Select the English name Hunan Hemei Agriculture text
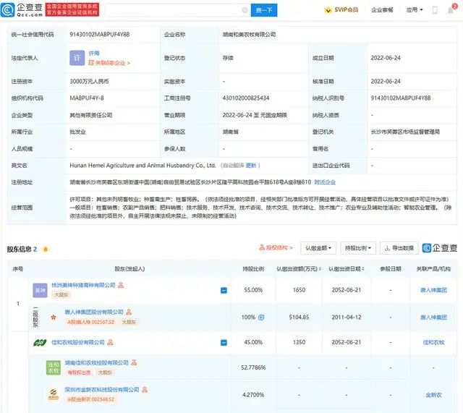This screenshot has height=413, width=463. pos(143,166)
